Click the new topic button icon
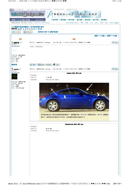This screenshot has height=185, width=130. point(16,32)
